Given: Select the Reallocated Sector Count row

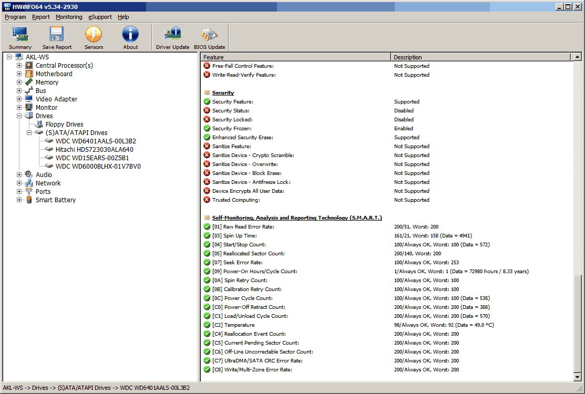Looking at the screenshot, I should (386, 253).
